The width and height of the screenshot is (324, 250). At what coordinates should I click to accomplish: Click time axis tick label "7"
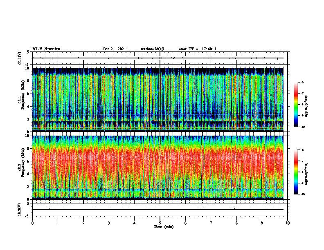[x=211, y=223]
